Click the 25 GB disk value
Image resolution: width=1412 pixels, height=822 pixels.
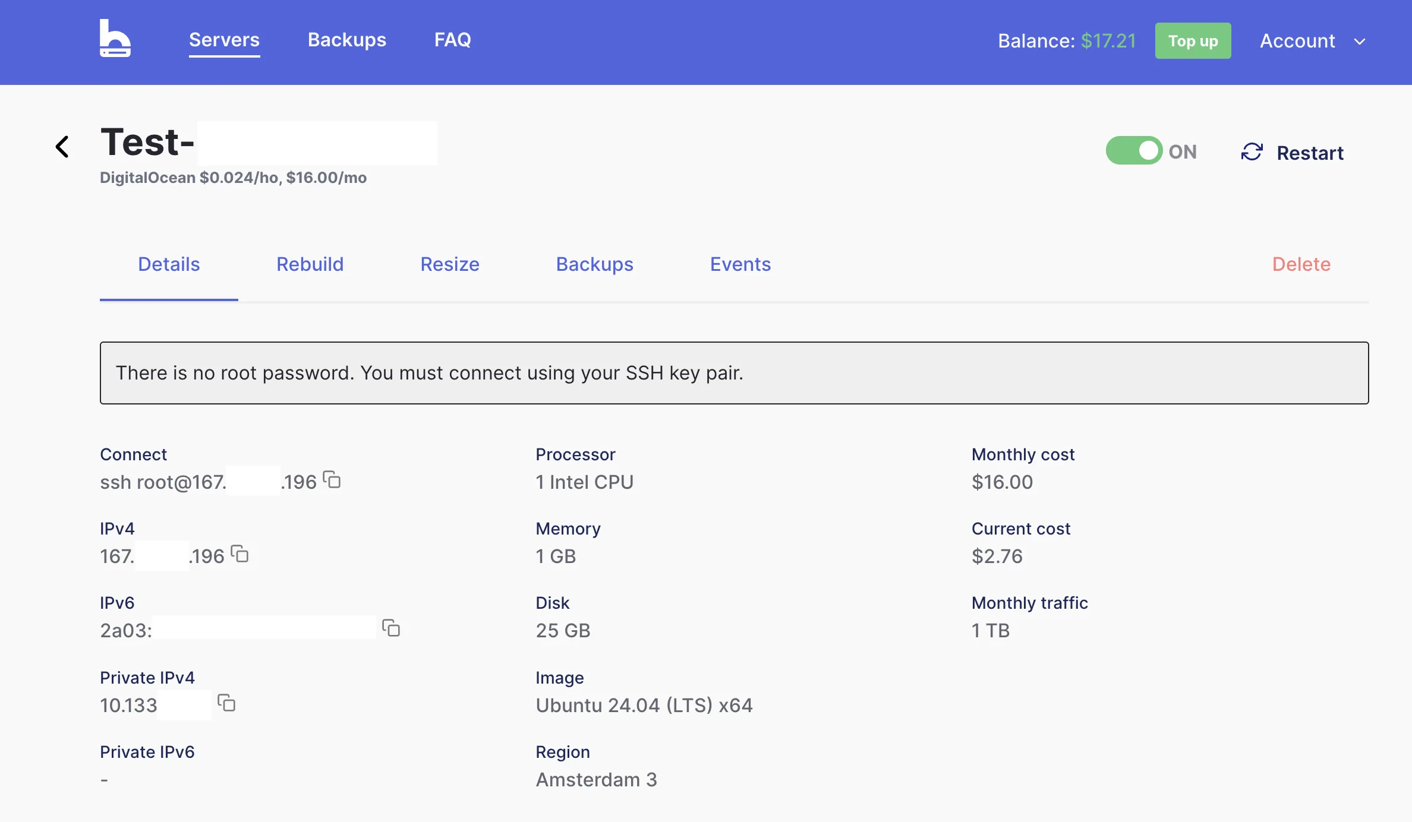click(x=563, y=630)
